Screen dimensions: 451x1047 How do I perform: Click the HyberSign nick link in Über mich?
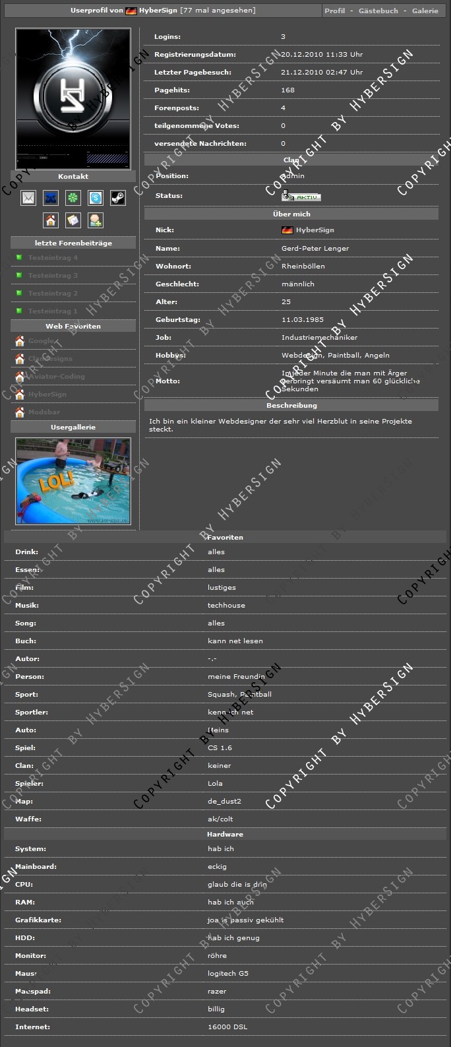[x=315, y=230]
